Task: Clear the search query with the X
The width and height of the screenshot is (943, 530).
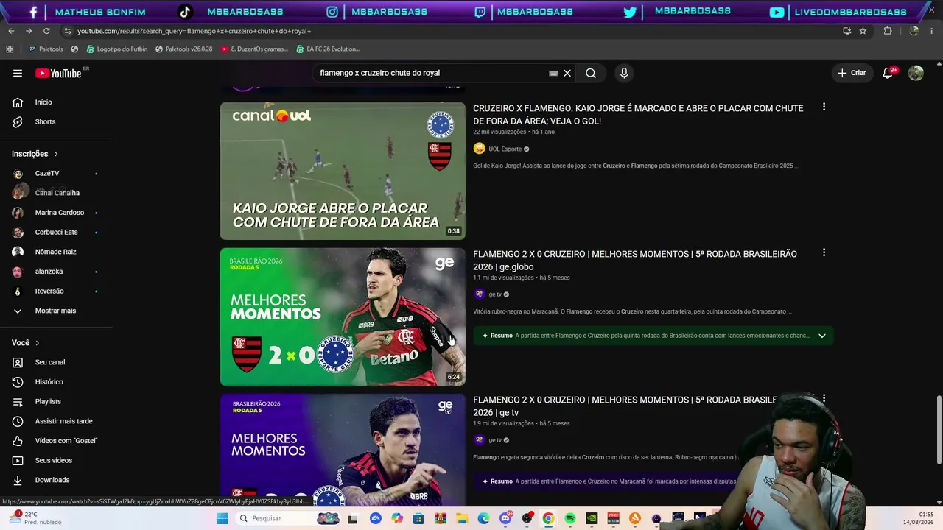Action: (567, 73)
